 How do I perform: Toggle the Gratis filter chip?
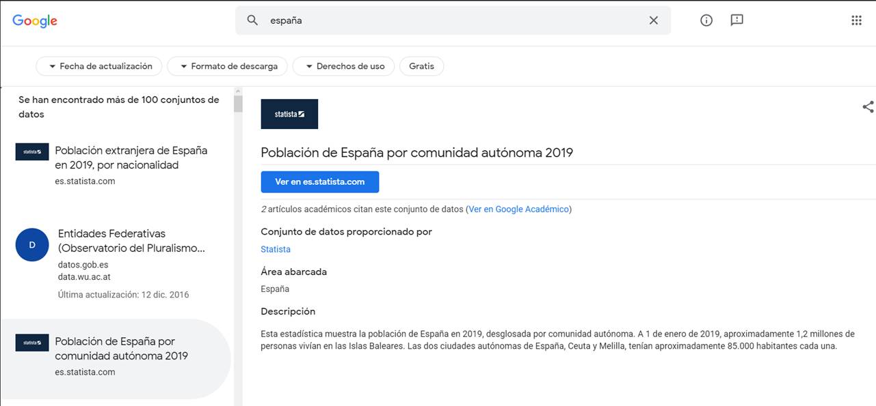click(421, 66)
